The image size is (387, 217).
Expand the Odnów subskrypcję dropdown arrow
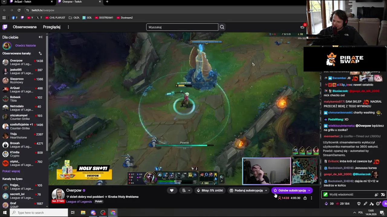click(x=309, y=190)
